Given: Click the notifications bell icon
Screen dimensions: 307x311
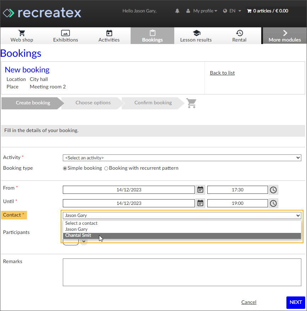Looking at the screenshot, I should pos(177,11).
